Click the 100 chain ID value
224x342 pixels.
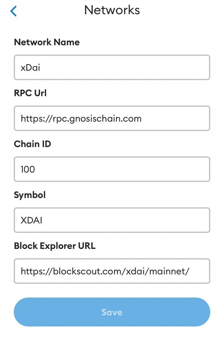pos(28,169)
